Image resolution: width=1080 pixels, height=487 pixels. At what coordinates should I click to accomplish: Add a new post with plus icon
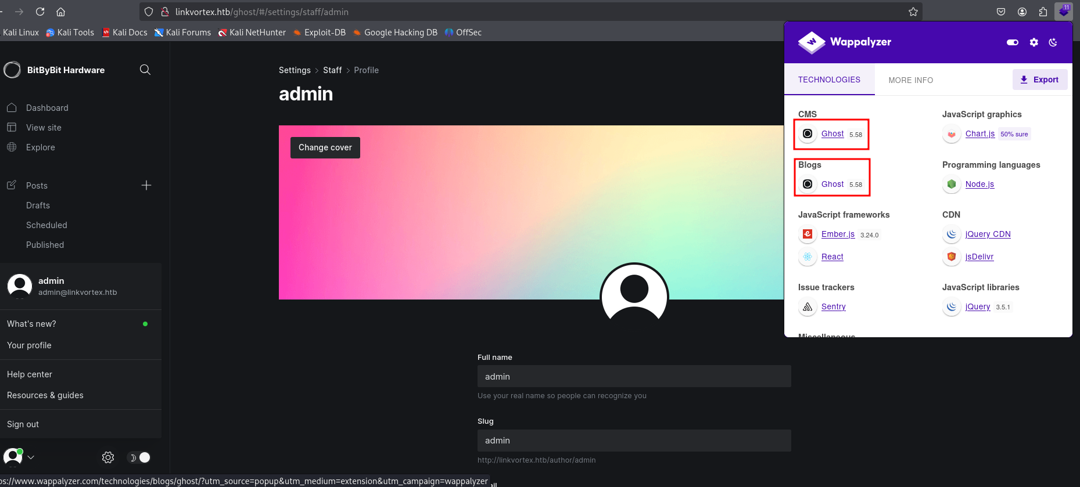click(x=146, y=185)
